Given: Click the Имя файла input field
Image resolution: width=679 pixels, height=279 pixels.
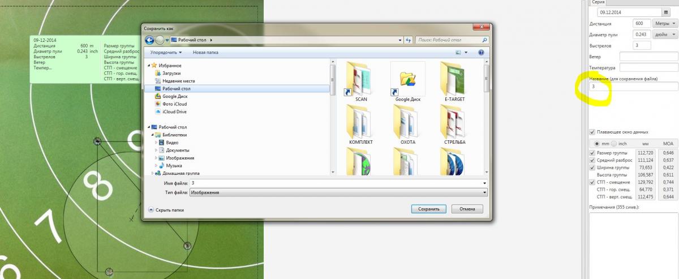Looking at the screenshot, I should (337, 183).
